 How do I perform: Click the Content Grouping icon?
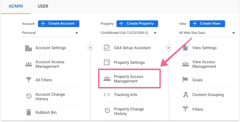185,95
